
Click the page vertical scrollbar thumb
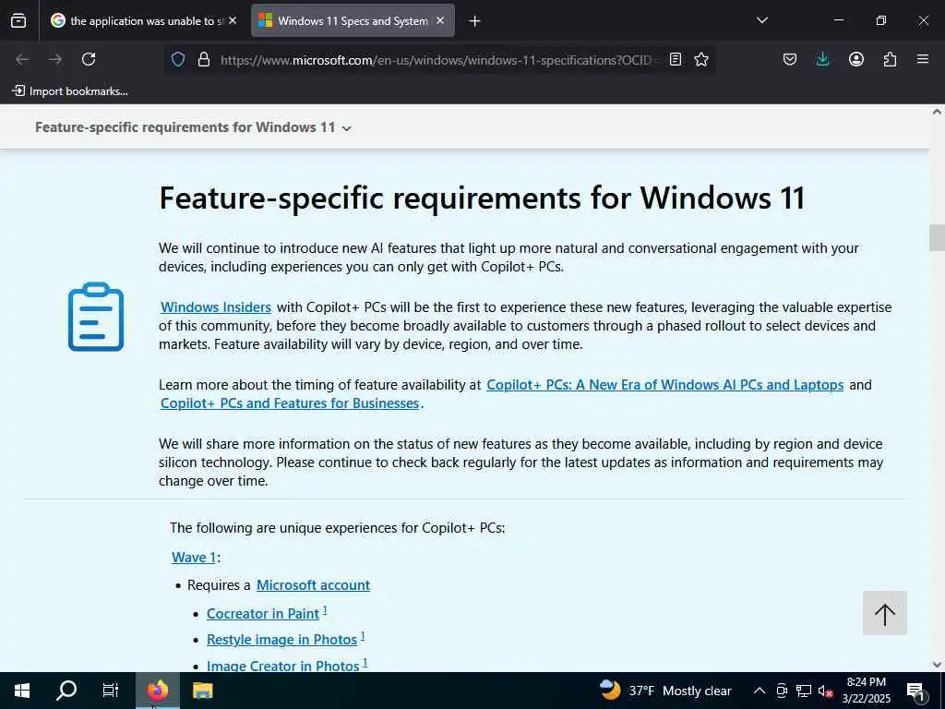coord(937,237)
